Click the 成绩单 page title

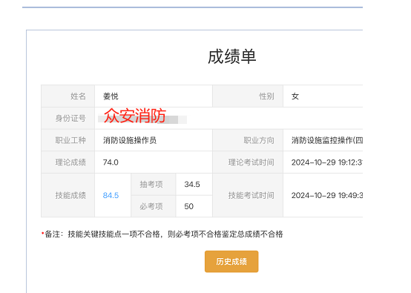click(x=231, y=56)
